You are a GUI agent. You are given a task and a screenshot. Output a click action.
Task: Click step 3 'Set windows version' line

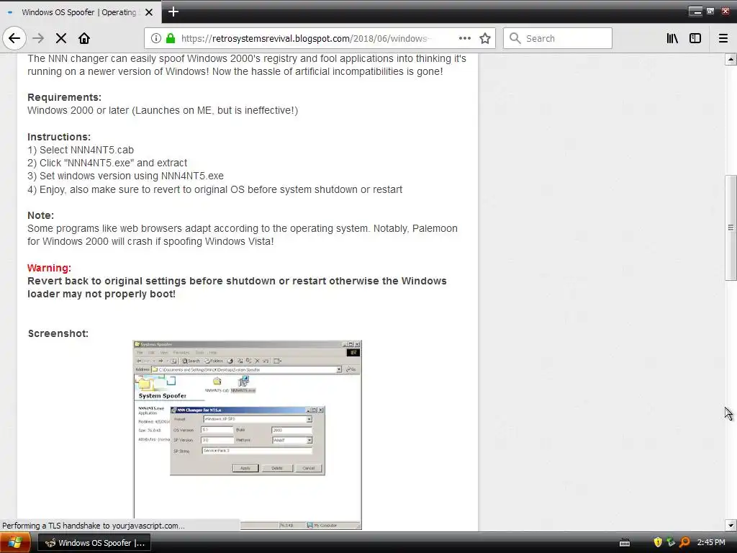point(125,176)
